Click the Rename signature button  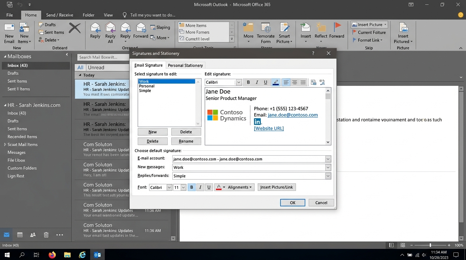point(186,141)
